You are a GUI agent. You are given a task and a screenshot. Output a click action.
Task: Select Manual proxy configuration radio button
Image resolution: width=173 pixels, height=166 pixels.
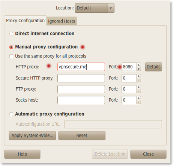pyautogui.click(x=11, y=47)
